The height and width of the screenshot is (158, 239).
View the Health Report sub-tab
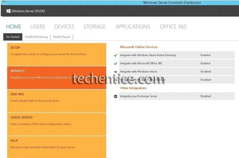(x=62, y=37)
